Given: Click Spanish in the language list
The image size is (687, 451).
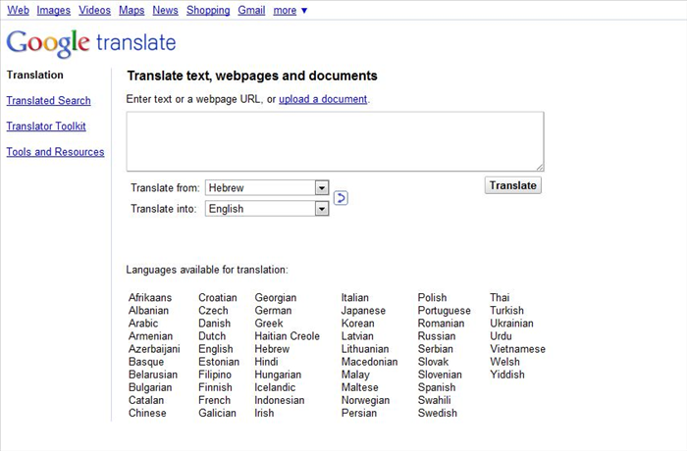Looking at the screenshot, I should coord(437,387).
